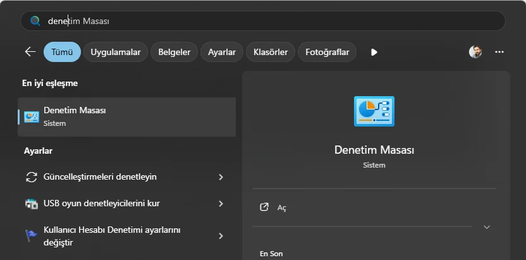Click the En iyi eşleşme heading

[50, 84]
